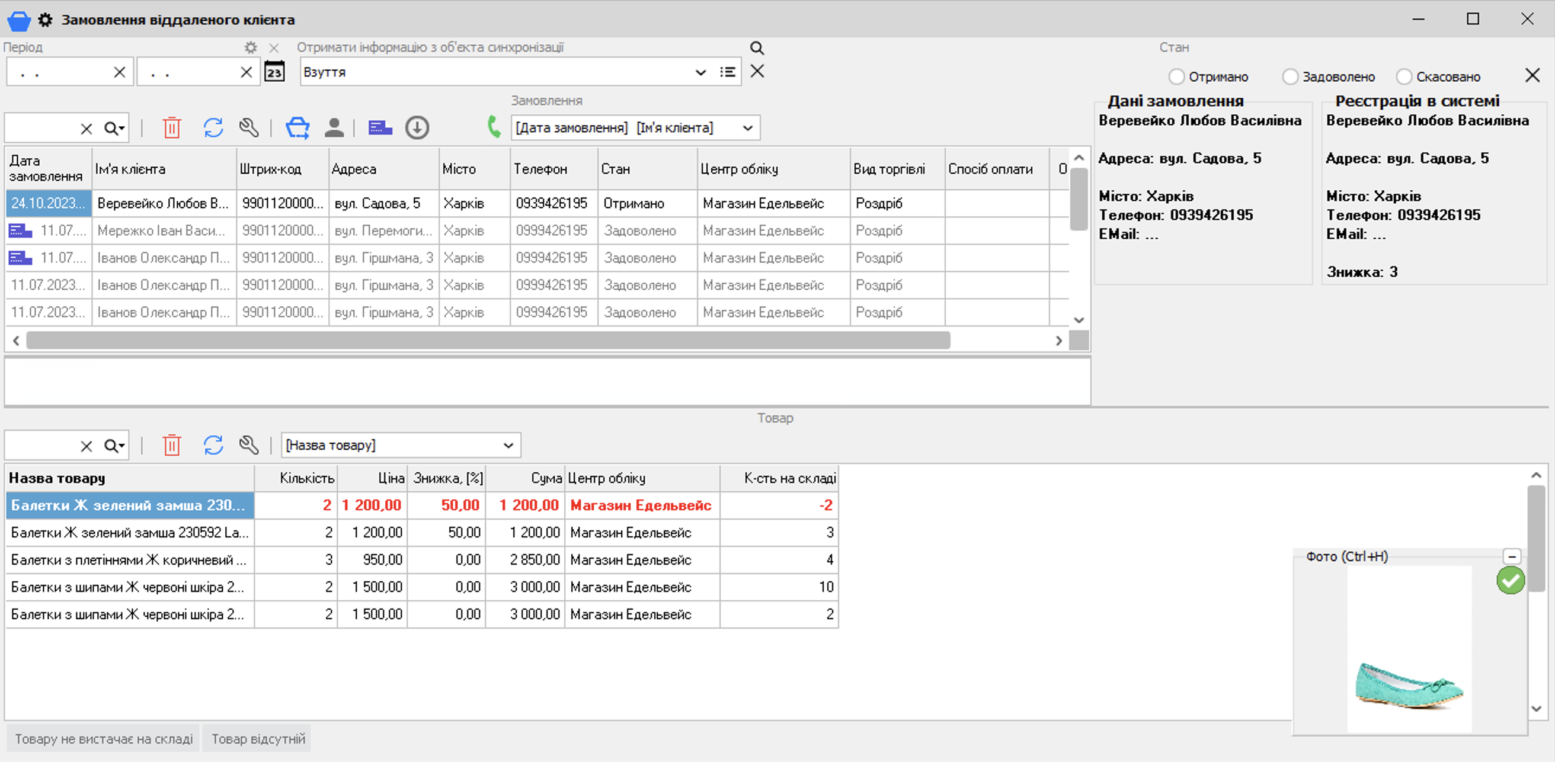Expand the Назва товару dropdown
This screenshot has width=1555, height=762.
(508, 446)
